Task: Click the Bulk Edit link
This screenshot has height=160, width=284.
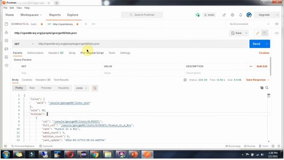Action: [262, 66]
